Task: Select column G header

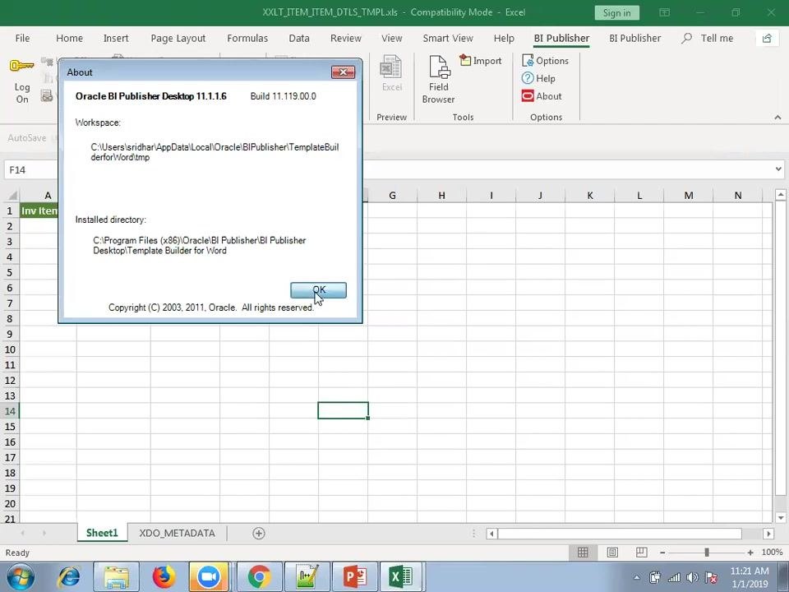Action: [392, 196]
